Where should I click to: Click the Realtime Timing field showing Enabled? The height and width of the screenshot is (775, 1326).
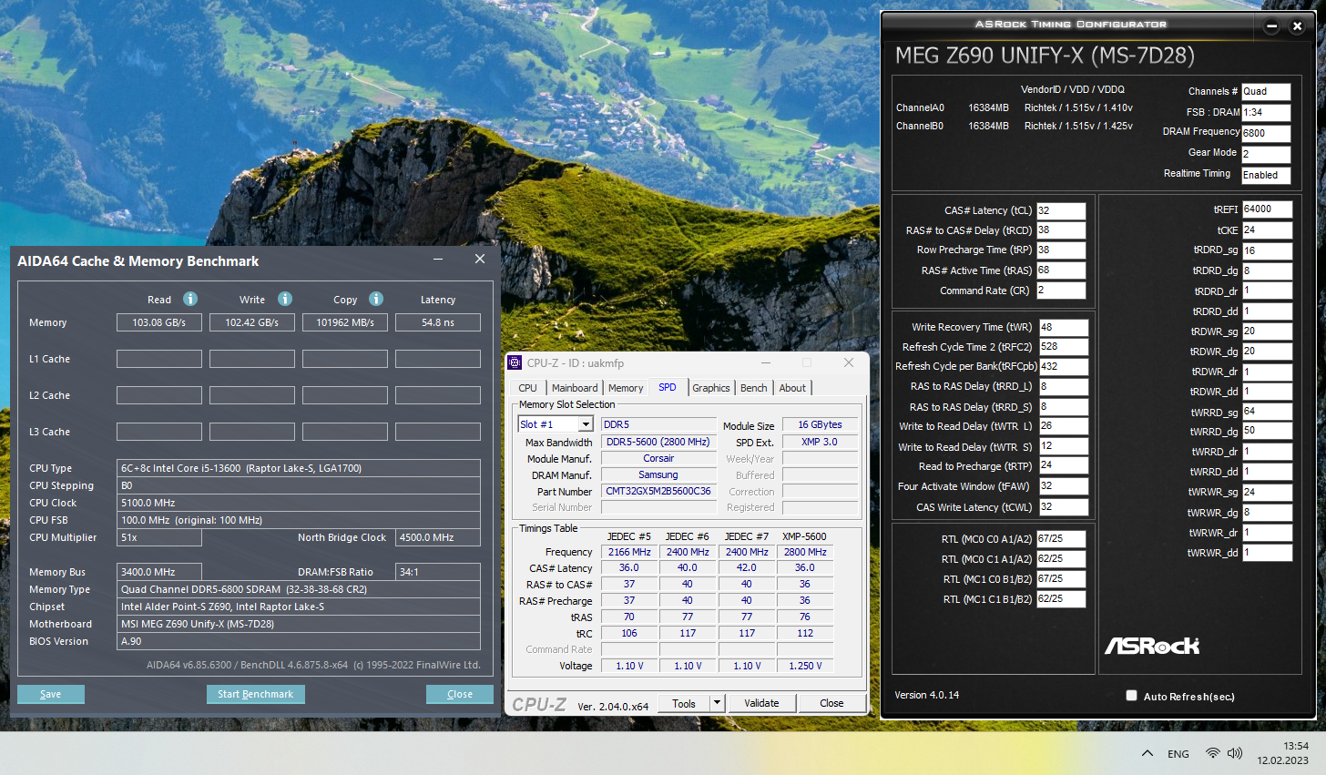[x=1266, y=175]
